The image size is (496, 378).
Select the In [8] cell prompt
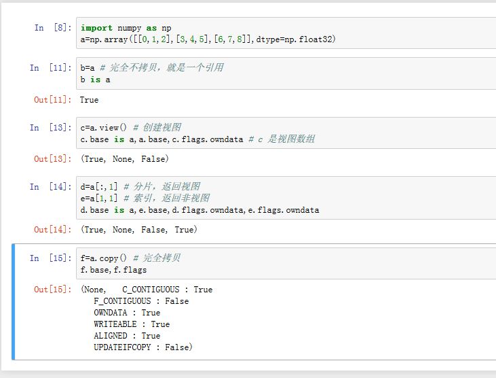[52, 28]
